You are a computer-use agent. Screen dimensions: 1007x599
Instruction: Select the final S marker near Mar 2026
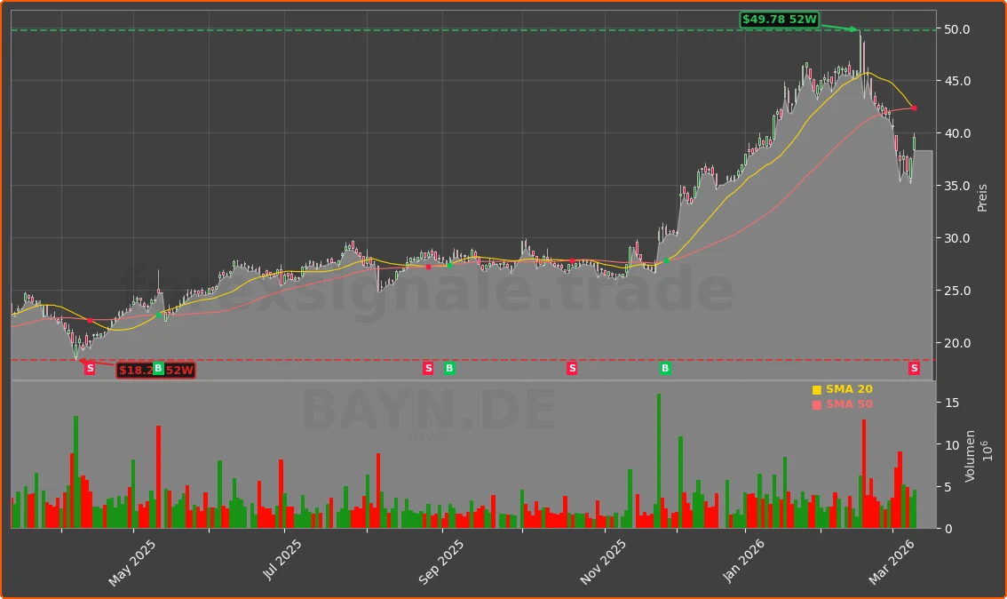pyautogui.click(x=913, y=368)
